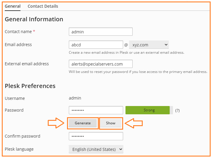Open the Plesk language dropdown
Viewport: 213px width, 158px height.
[96, 149]
